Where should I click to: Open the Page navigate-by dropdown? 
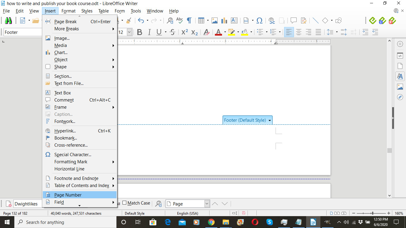tap(207, 204)
